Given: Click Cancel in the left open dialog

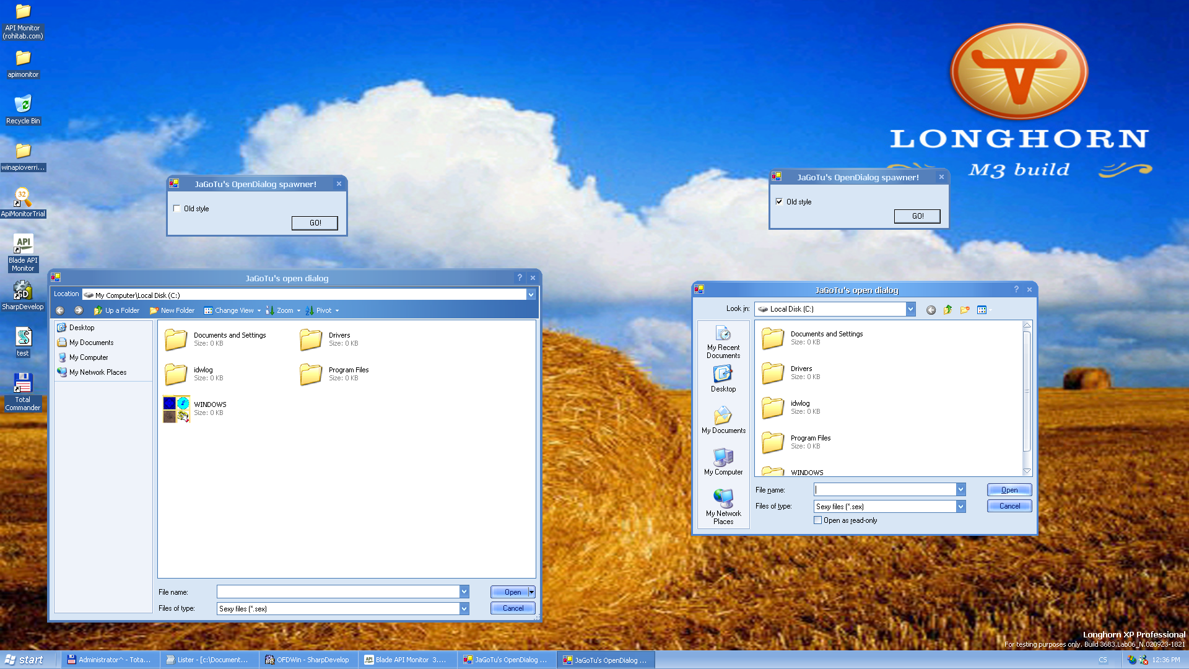Looking at the screenshot, I should pyautogui.click(x=513, y=608).
